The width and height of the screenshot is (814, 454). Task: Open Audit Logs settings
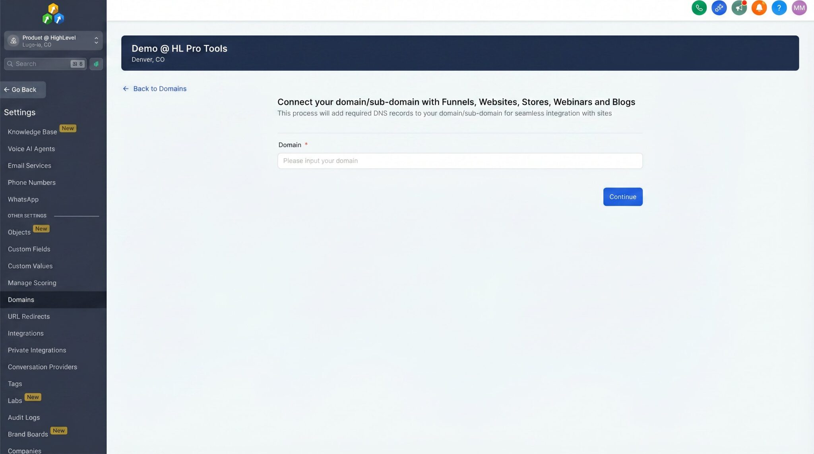(24, 417)
